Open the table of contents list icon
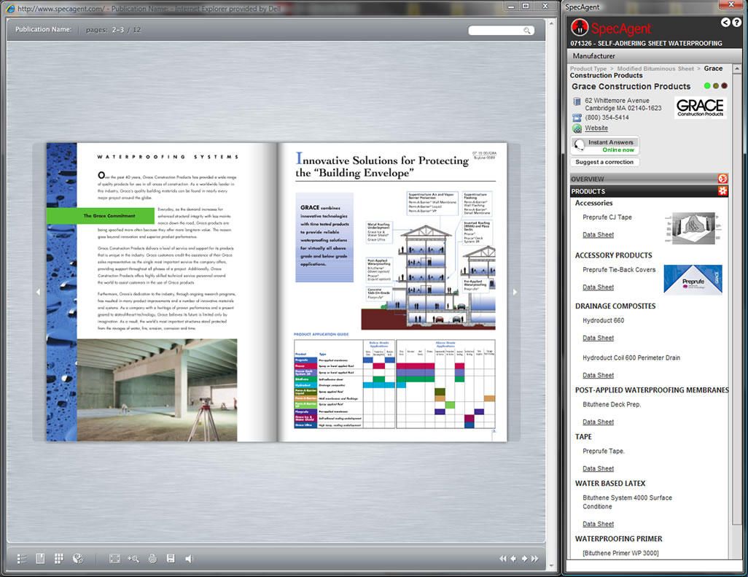The width and height of the screenshot is (748, 577). tap(22, 558)
